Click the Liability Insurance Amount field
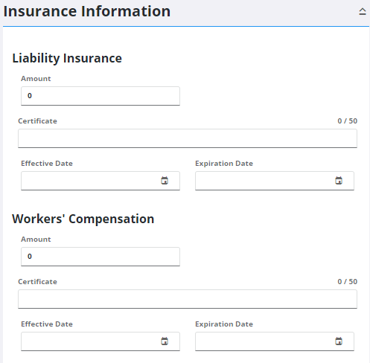370x363 pixels. pos(101,96)
